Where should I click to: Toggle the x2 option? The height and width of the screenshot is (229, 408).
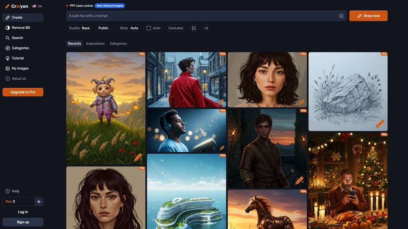(x=206, y=28)
